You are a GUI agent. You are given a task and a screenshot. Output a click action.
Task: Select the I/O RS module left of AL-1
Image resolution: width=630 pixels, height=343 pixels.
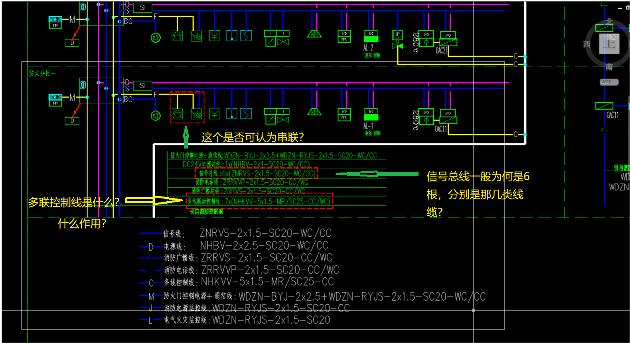[x=344, y=114]
